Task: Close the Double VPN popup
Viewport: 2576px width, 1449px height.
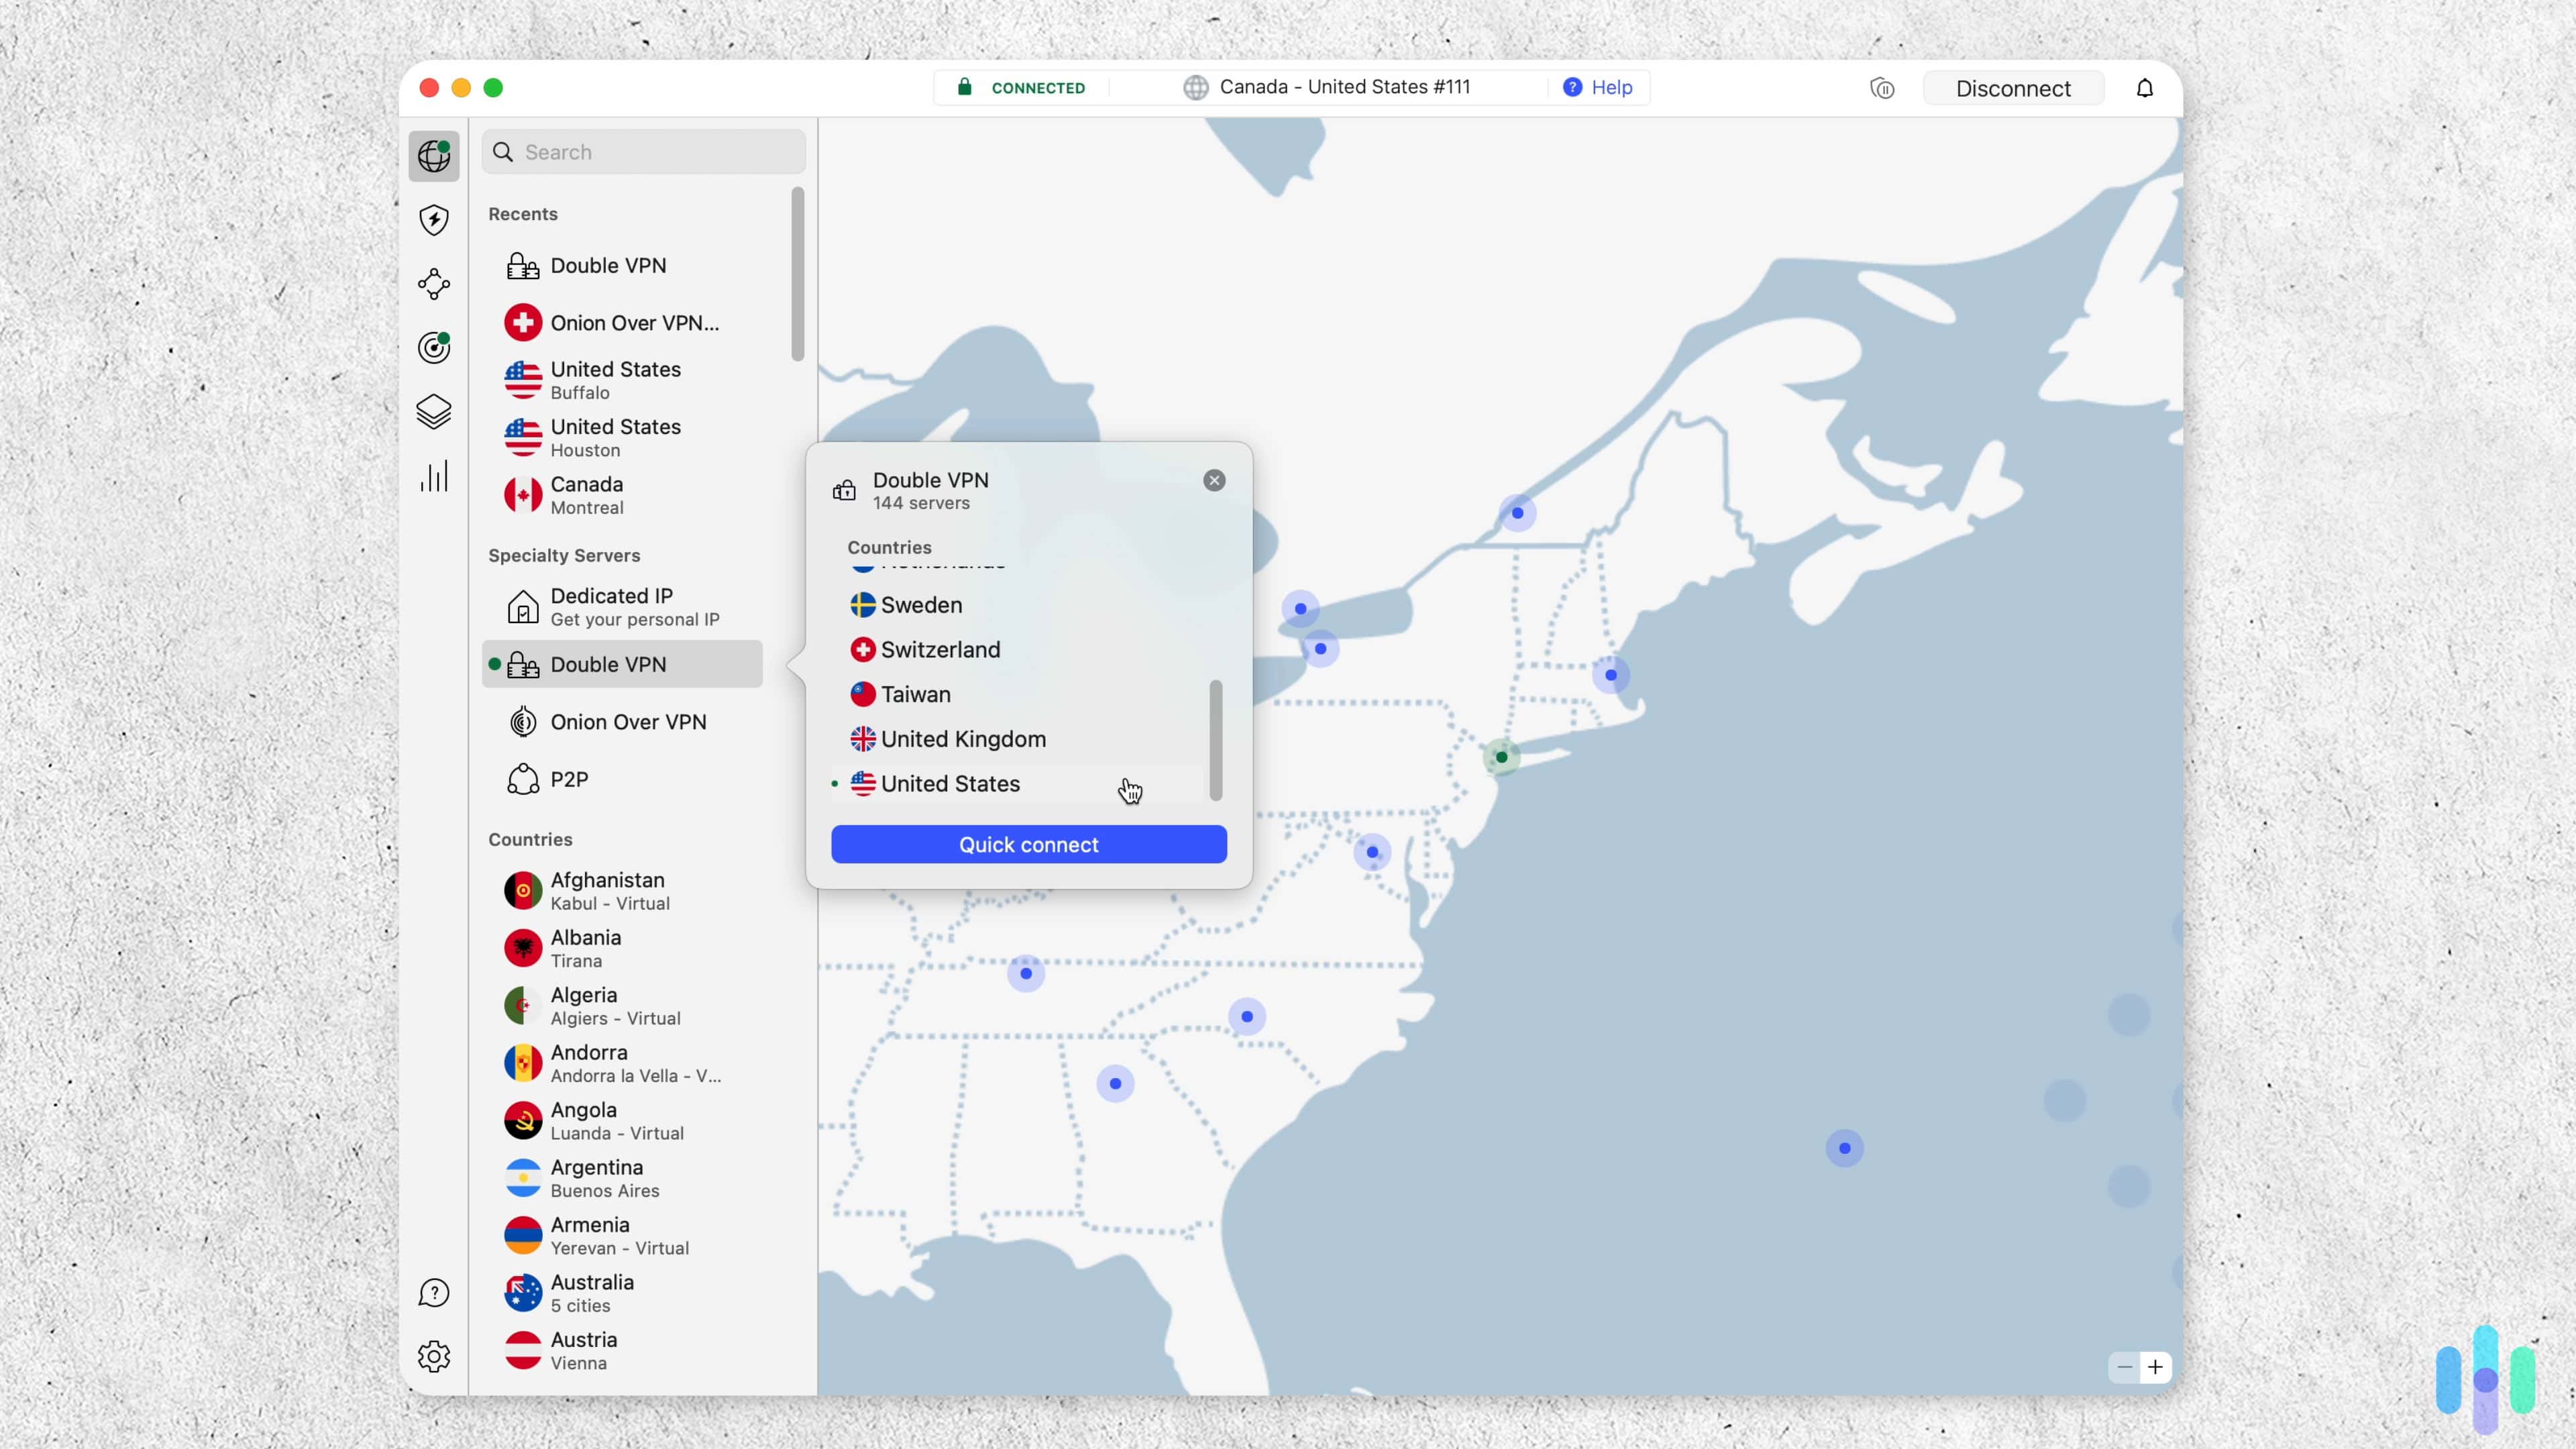Action: point(1214,480)
